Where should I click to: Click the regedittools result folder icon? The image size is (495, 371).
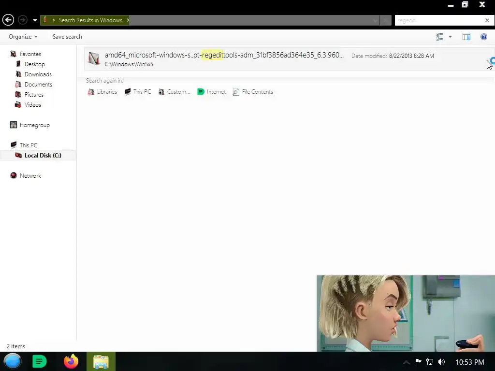[x=94, y=58]
